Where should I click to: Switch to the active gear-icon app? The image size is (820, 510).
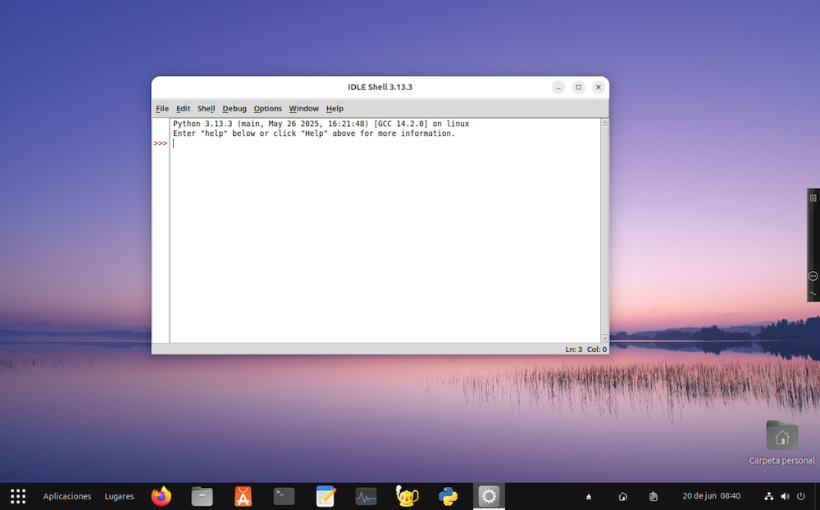point(489,496)
